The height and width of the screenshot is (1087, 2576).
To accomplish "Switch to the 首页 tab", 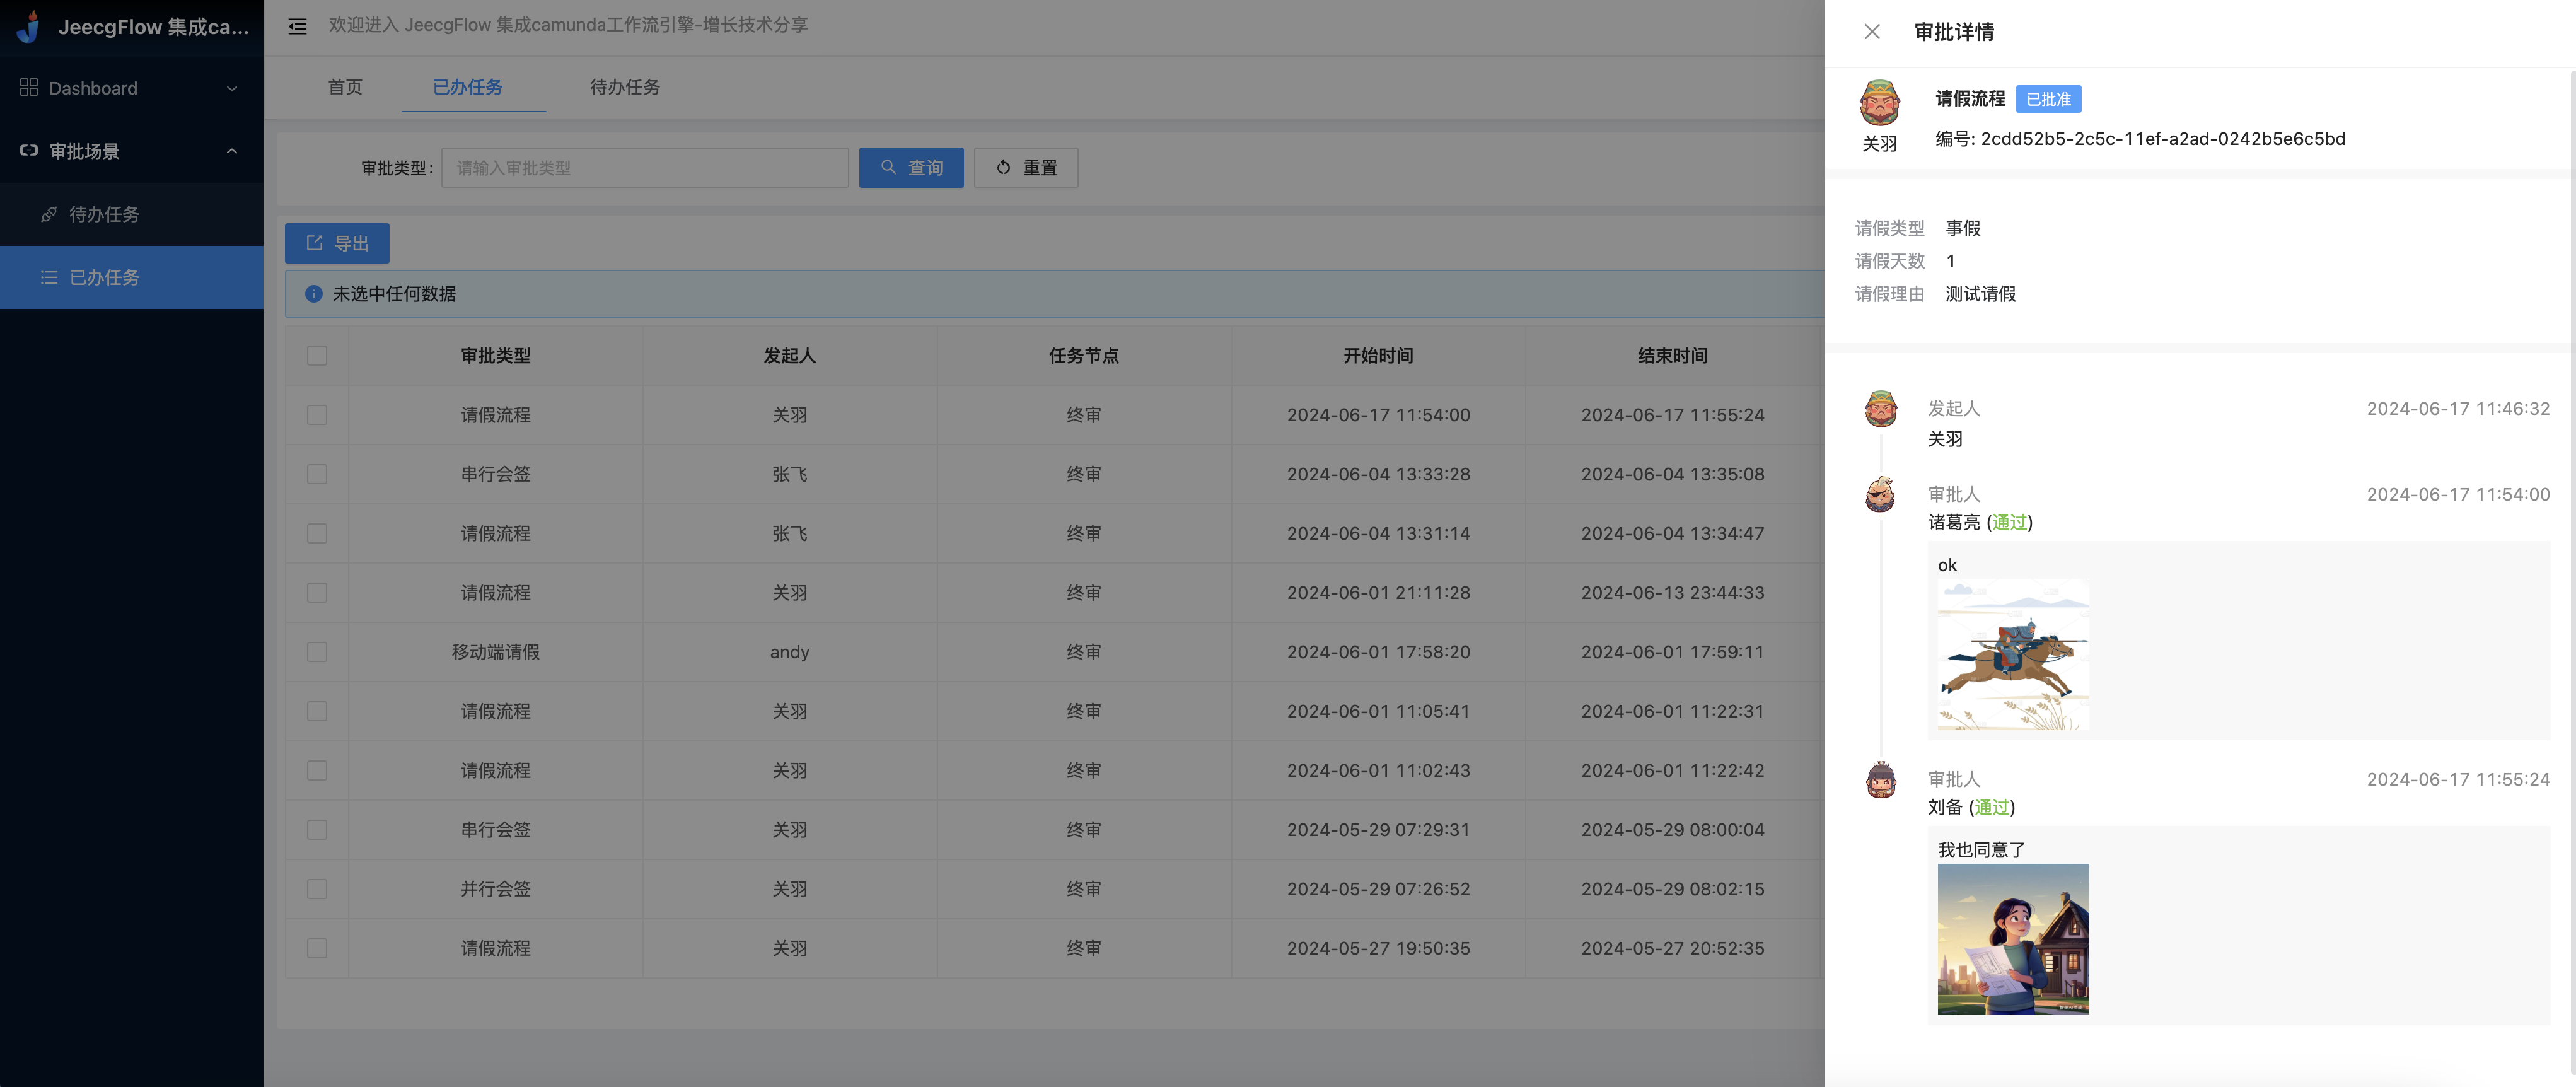I will click(345, 87).
